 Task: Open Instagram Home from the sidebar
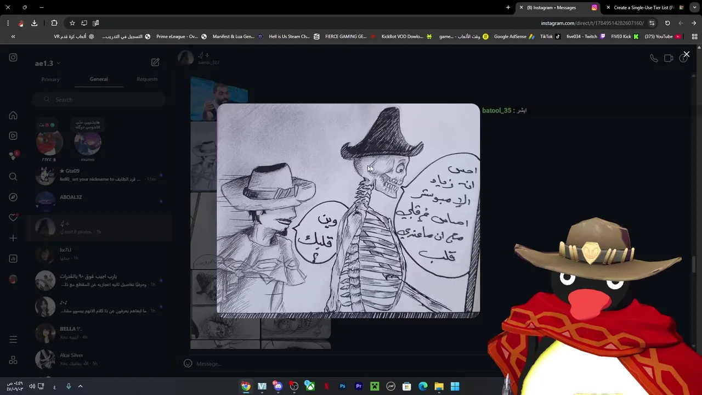(13, 115)
